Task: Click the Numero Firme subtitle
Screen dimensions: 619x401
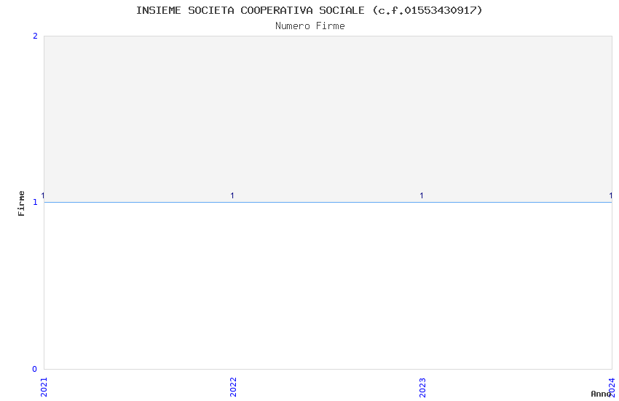Action: click(x=310, y=26)
